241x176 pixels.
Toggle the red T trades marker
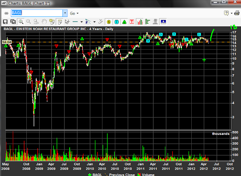132,22
